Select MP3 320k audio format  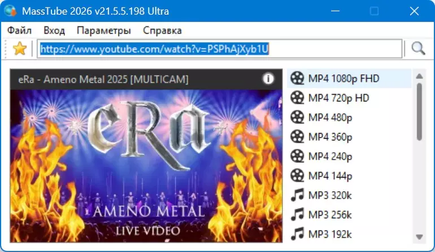[349, 195]
